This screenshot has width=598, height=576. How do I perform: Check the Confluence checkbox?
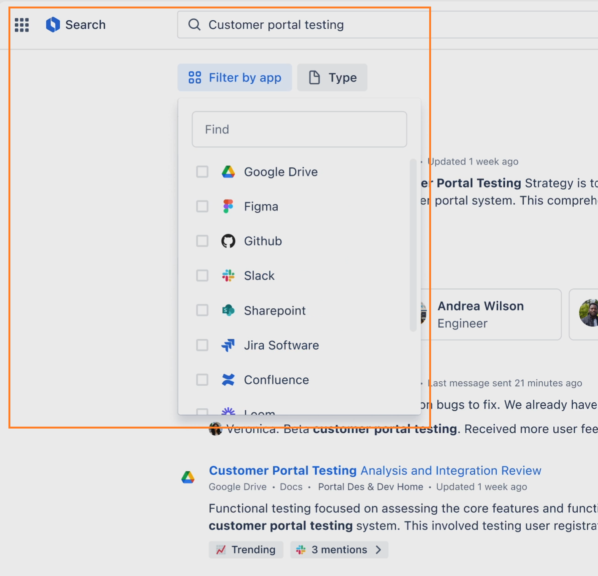(202, 380)
